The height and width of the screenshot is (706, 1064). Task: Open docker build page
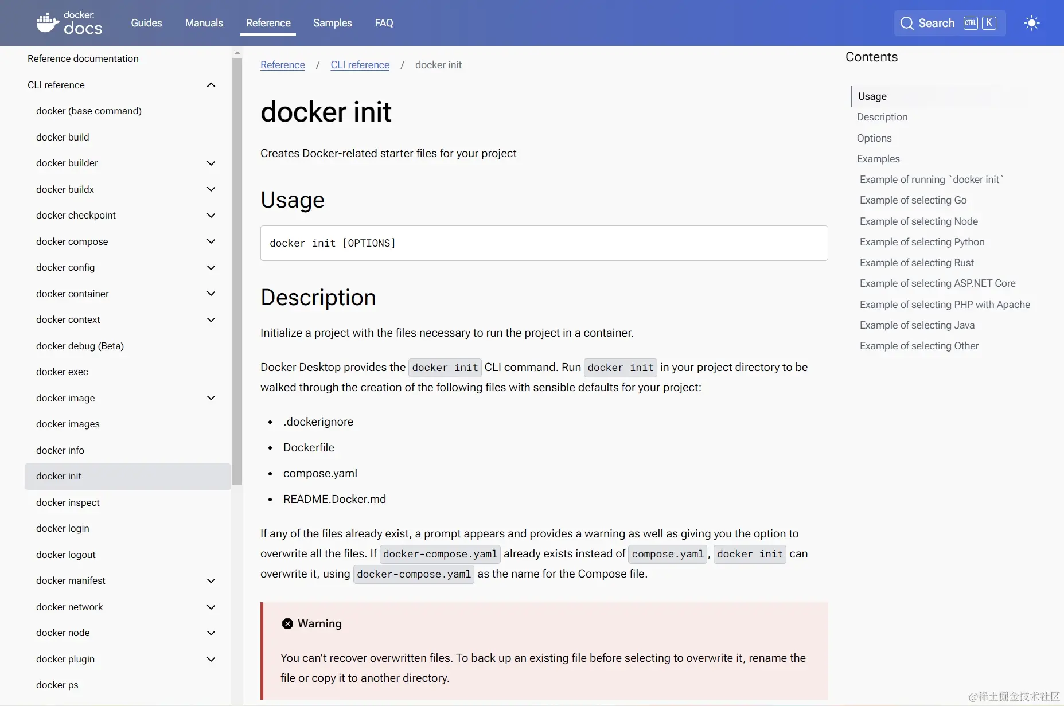(63, 137)
